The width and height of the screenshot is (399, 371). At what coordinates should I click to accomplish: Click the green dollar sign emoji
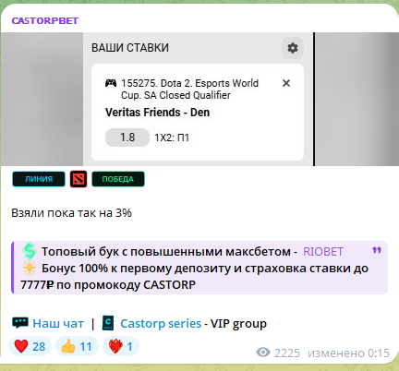[x=30, y=251]
